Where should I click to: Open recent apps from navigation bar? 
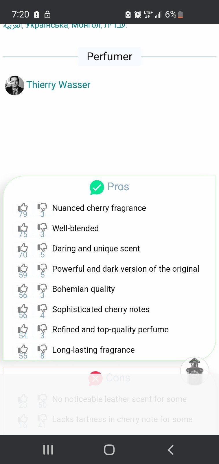pyautogui.click(x=48, y=450)
